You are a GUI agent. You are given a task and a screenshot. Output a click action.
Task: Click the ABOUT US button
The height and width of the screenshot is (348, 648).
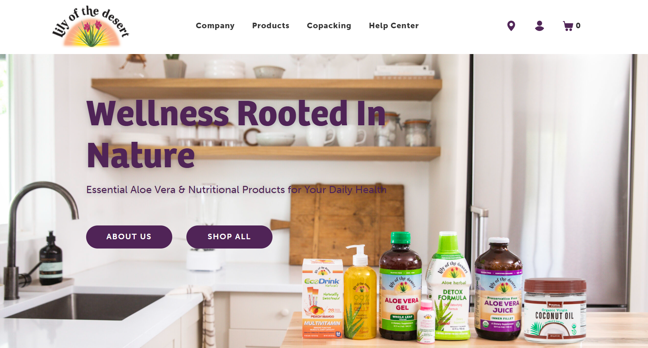[x=129, y=237]
